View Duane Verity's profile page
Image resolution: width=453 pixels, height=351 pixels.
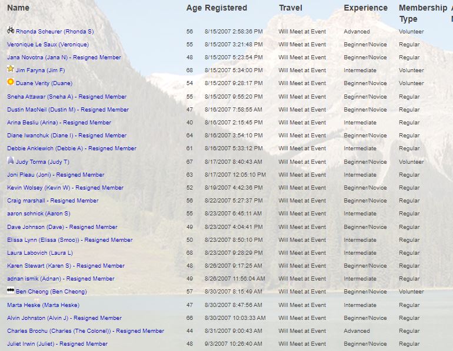pyautogui.click(x=44, y=83)
